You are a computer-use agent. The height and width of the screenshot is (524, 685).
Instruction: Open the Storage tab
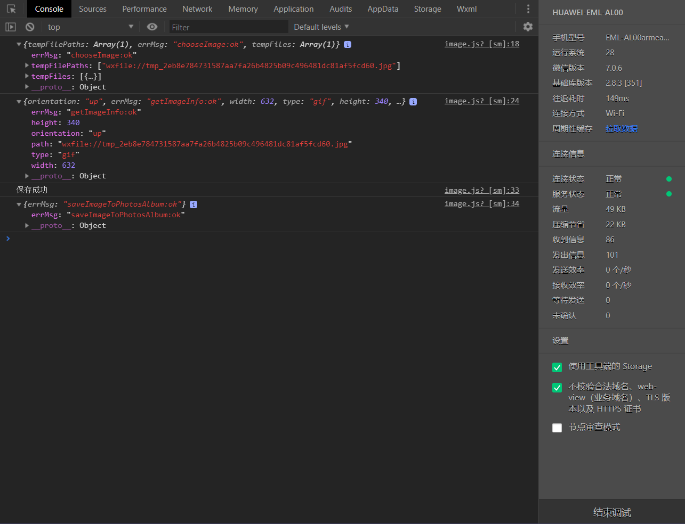(x=428, y=9)
